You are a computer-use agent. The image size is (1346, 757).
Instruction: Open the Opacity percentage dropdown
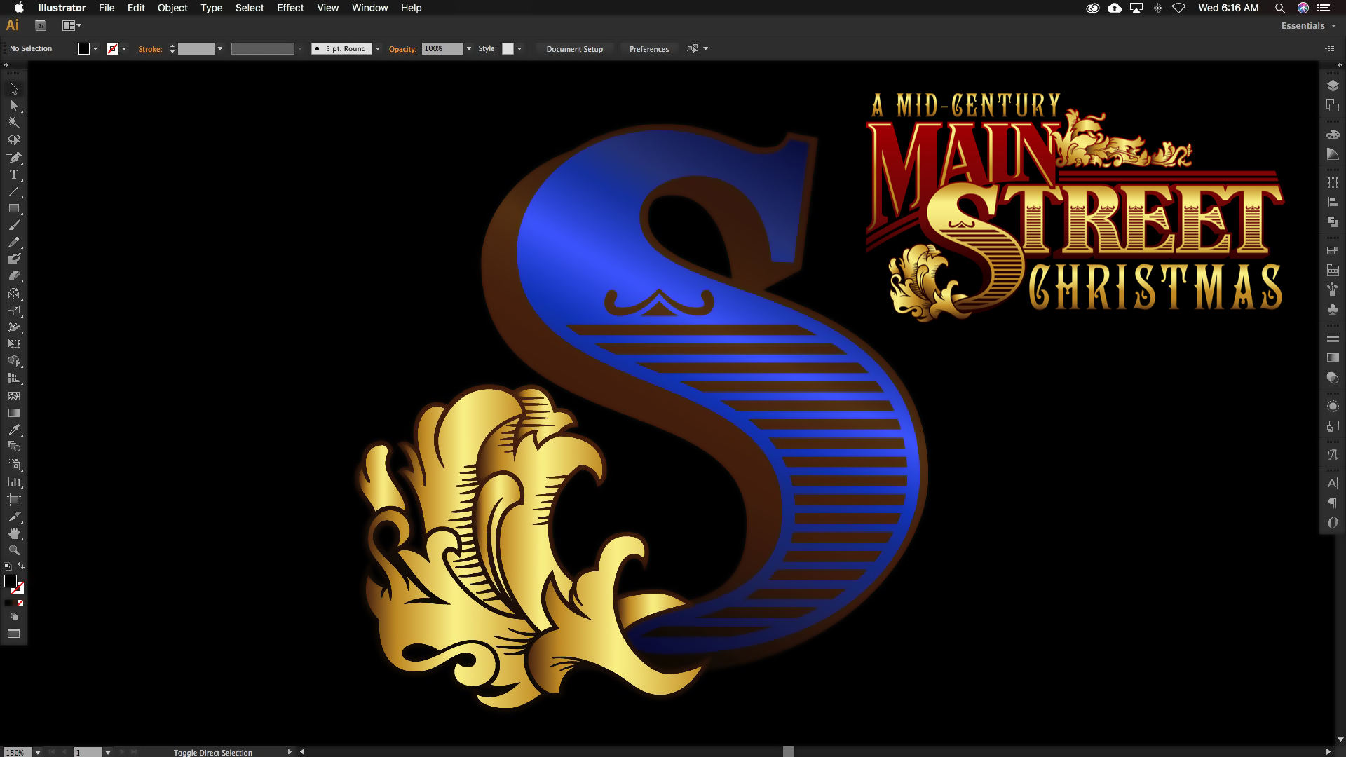click(x=469, y=49)
